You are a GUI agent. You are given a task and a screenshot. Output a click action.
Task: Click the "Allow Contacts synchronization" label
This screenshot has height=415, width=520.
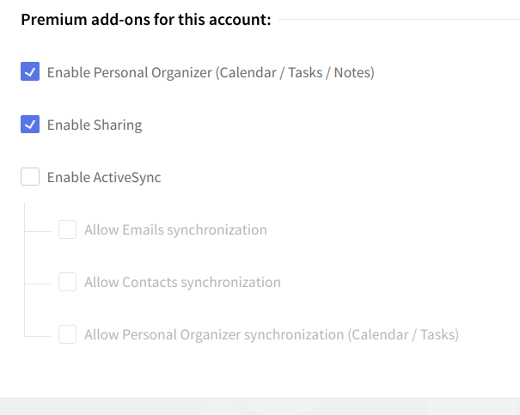(x=182, y=283)
